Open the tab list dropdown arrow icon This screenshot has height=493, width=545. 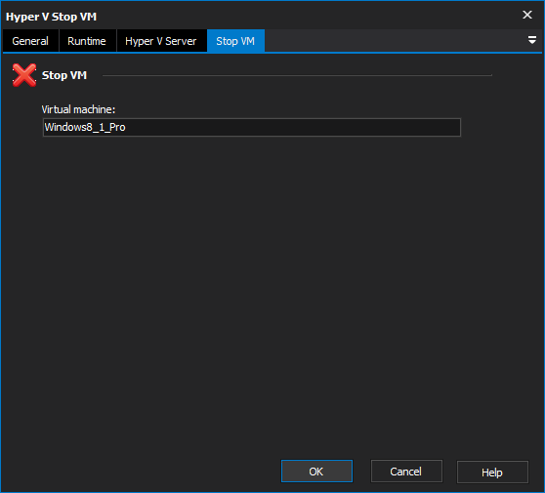[531, 40]
